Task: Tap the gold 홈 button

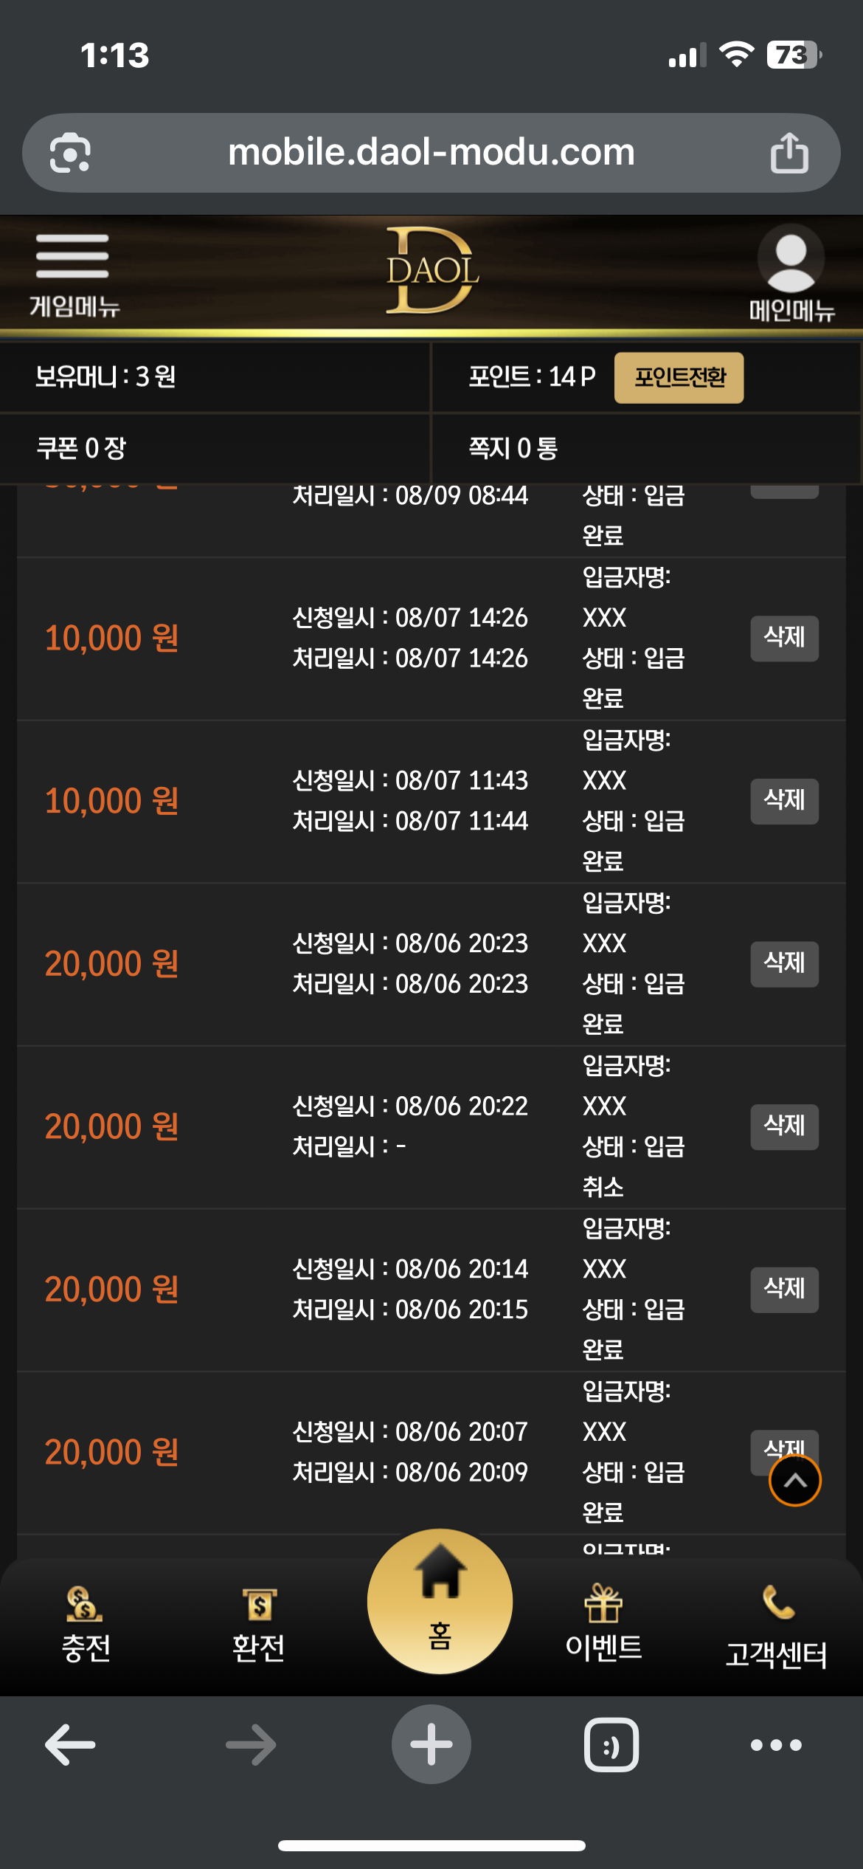Action: (x=440, y=1602)
